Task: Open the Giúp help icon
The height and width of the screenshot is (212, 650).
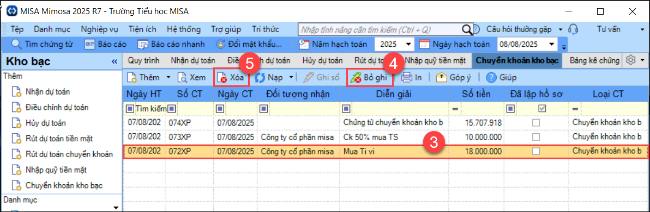Action: tap(491, 77)
